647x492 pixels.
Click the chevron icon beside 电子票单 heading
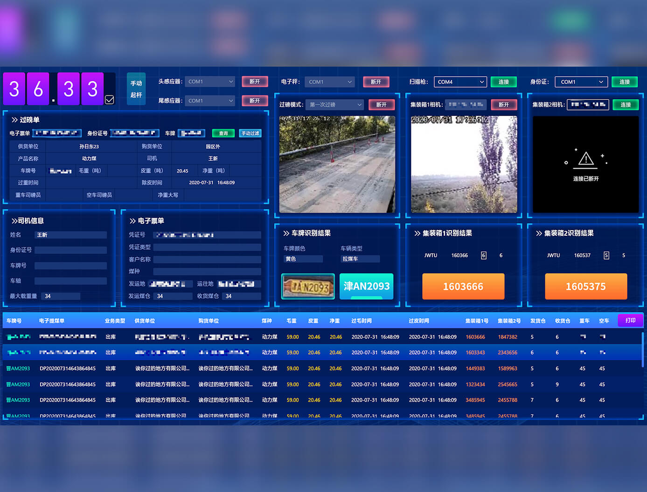coord(132,221)
